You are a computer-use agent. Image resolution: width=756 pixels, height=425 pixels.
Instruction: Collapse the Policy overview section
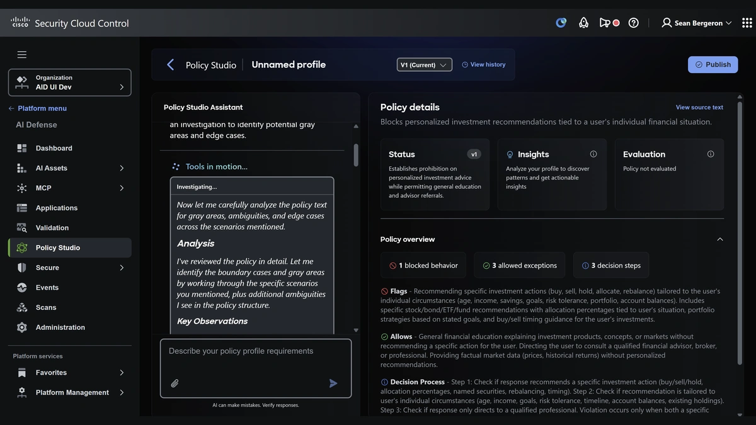720,239
